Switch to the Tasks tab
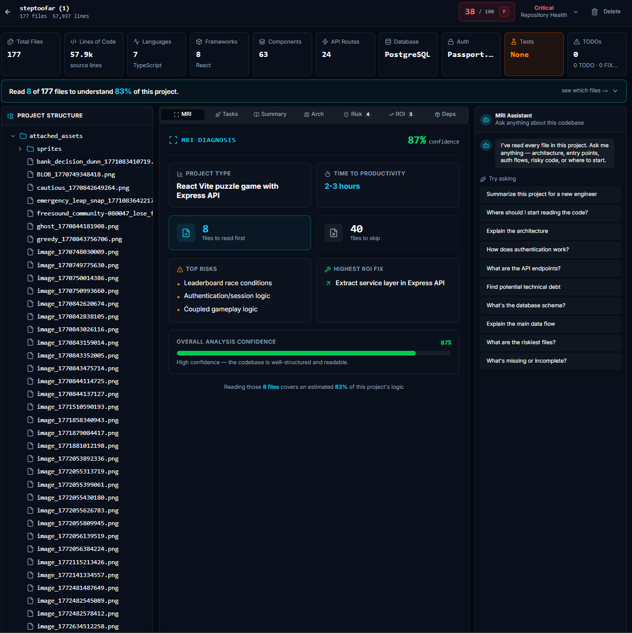The height and width of the screenshot is (634, 632). click(227, 114)
